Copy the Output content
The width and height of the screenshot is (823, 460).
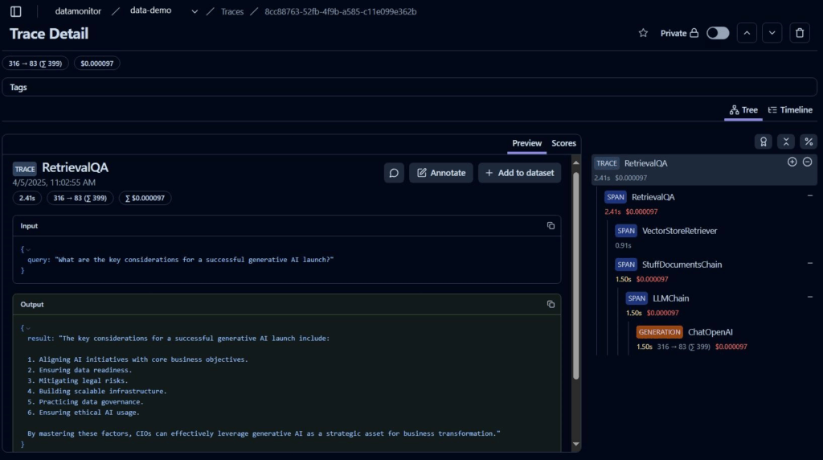(x=551, y=305)
